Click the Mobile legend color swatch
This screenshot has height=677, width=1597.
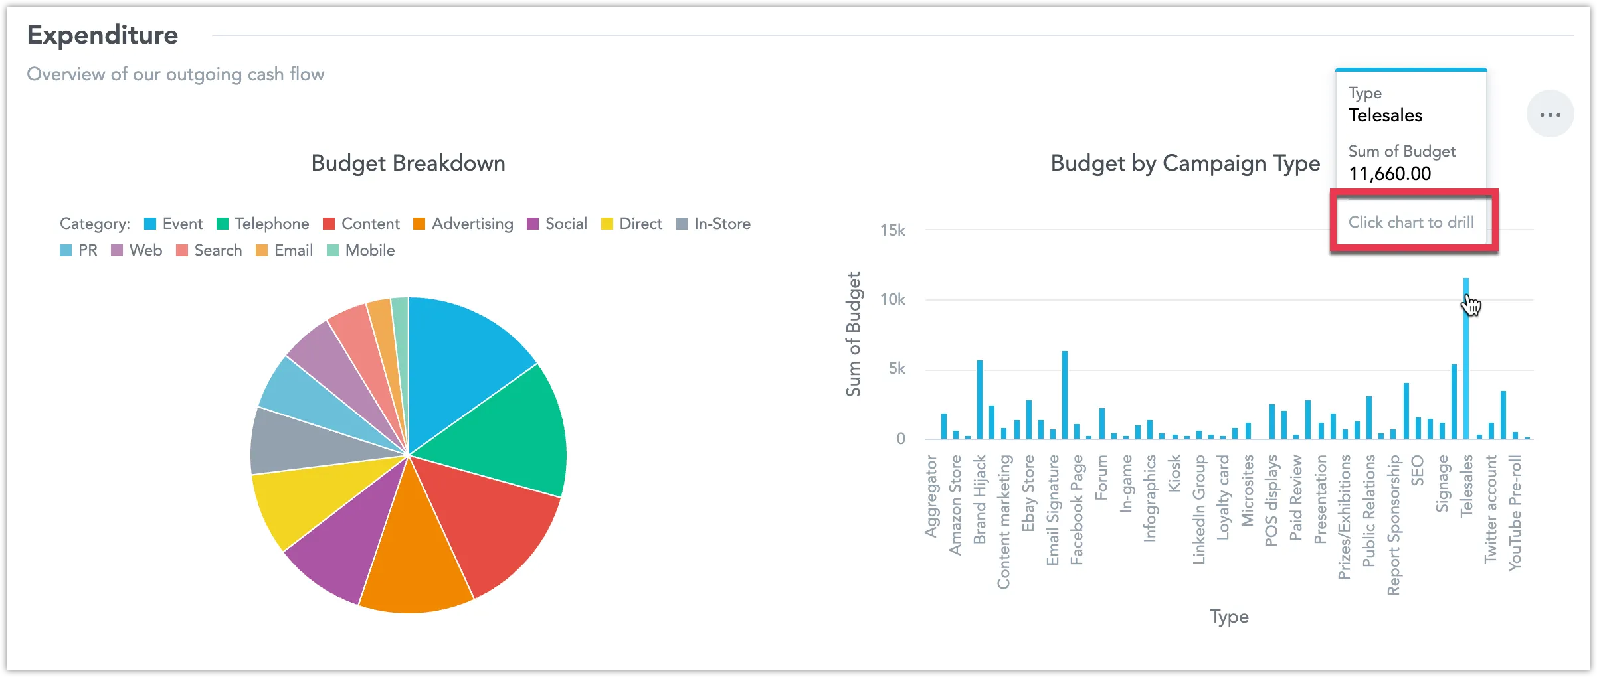pos(333,250)
